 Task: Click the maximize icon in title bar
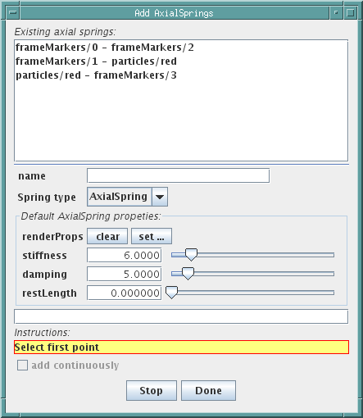pos(350,13)
